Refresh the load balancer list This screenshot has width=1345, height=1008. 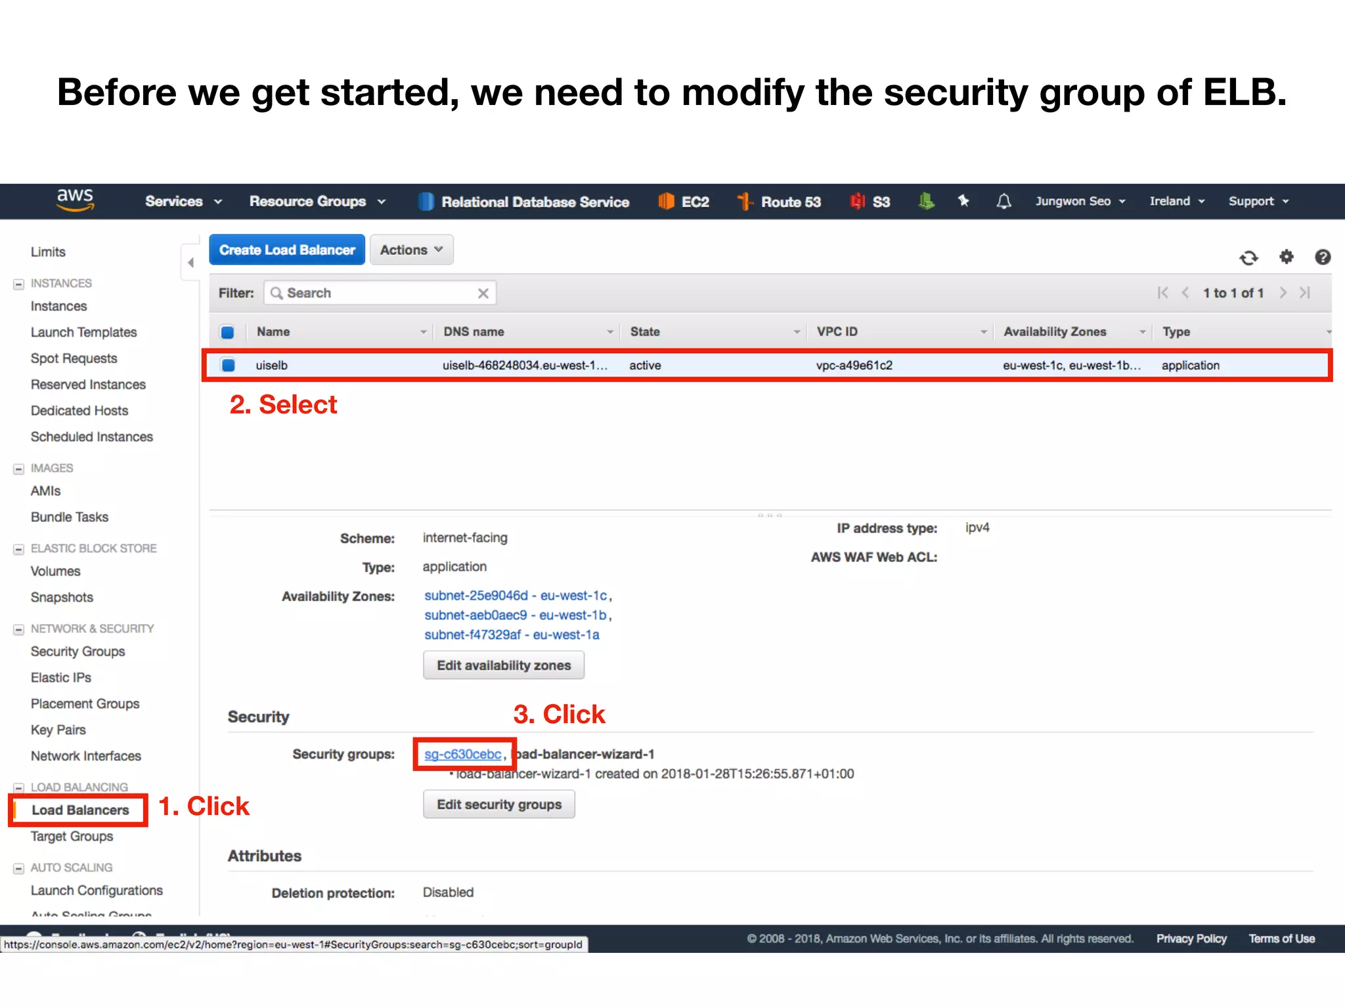[x=1248, y=257]
